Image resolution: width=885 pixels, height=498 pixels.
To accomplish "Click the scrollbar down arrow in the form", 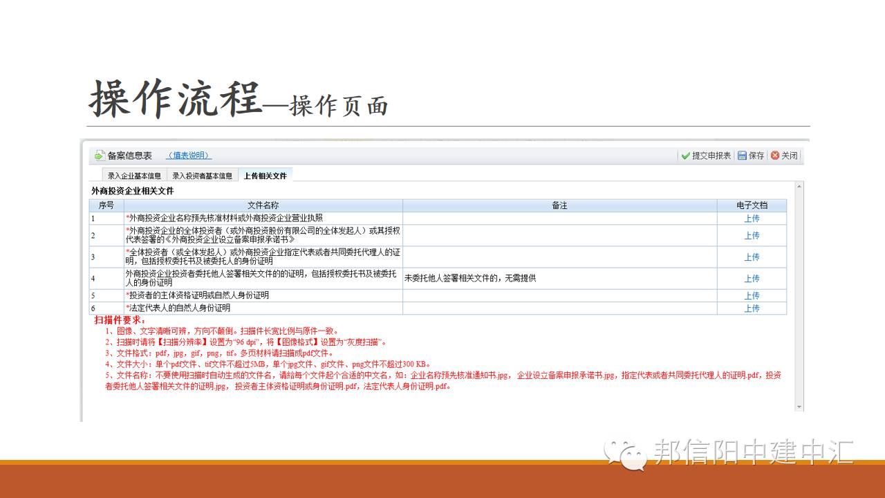I will 799,407.
